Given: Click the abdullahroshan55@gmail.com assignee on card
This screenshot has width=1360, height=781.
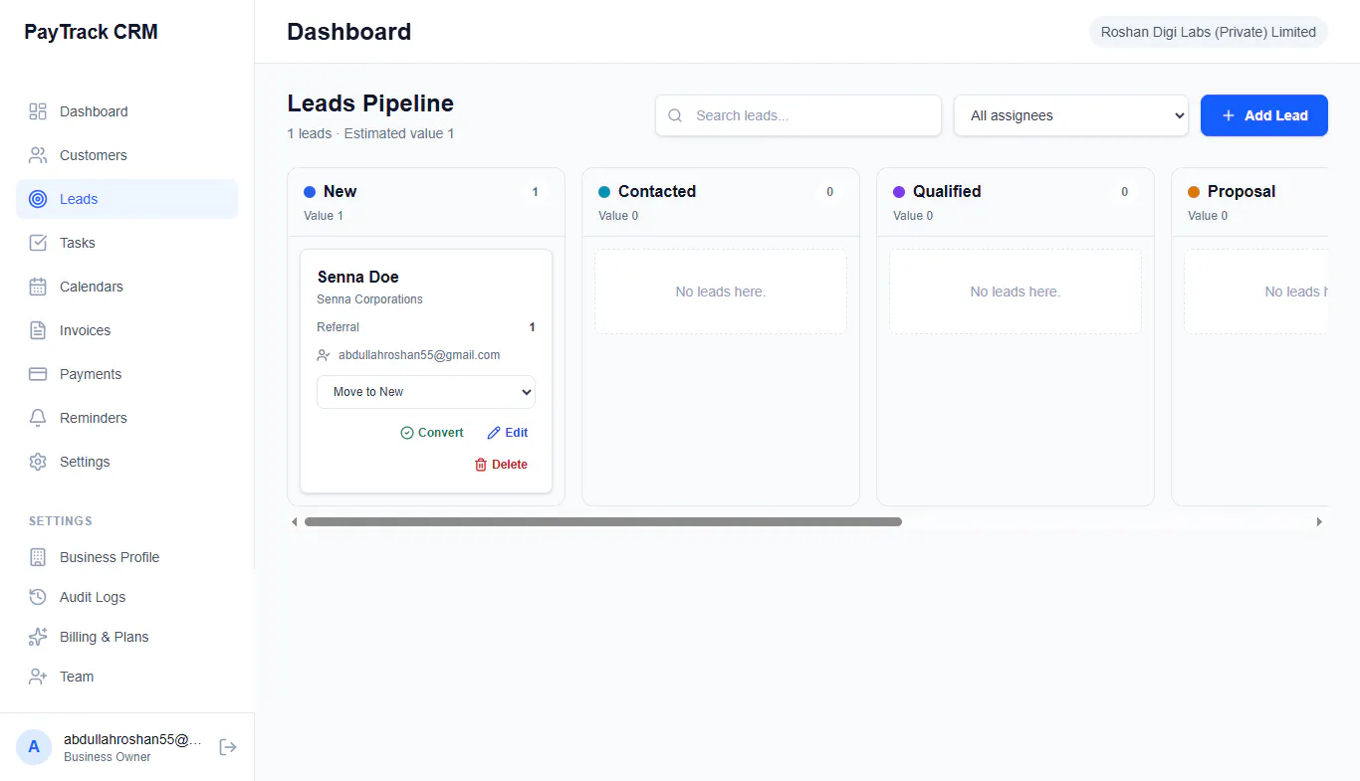Looking at the screenshot, I should pos(419,355).
